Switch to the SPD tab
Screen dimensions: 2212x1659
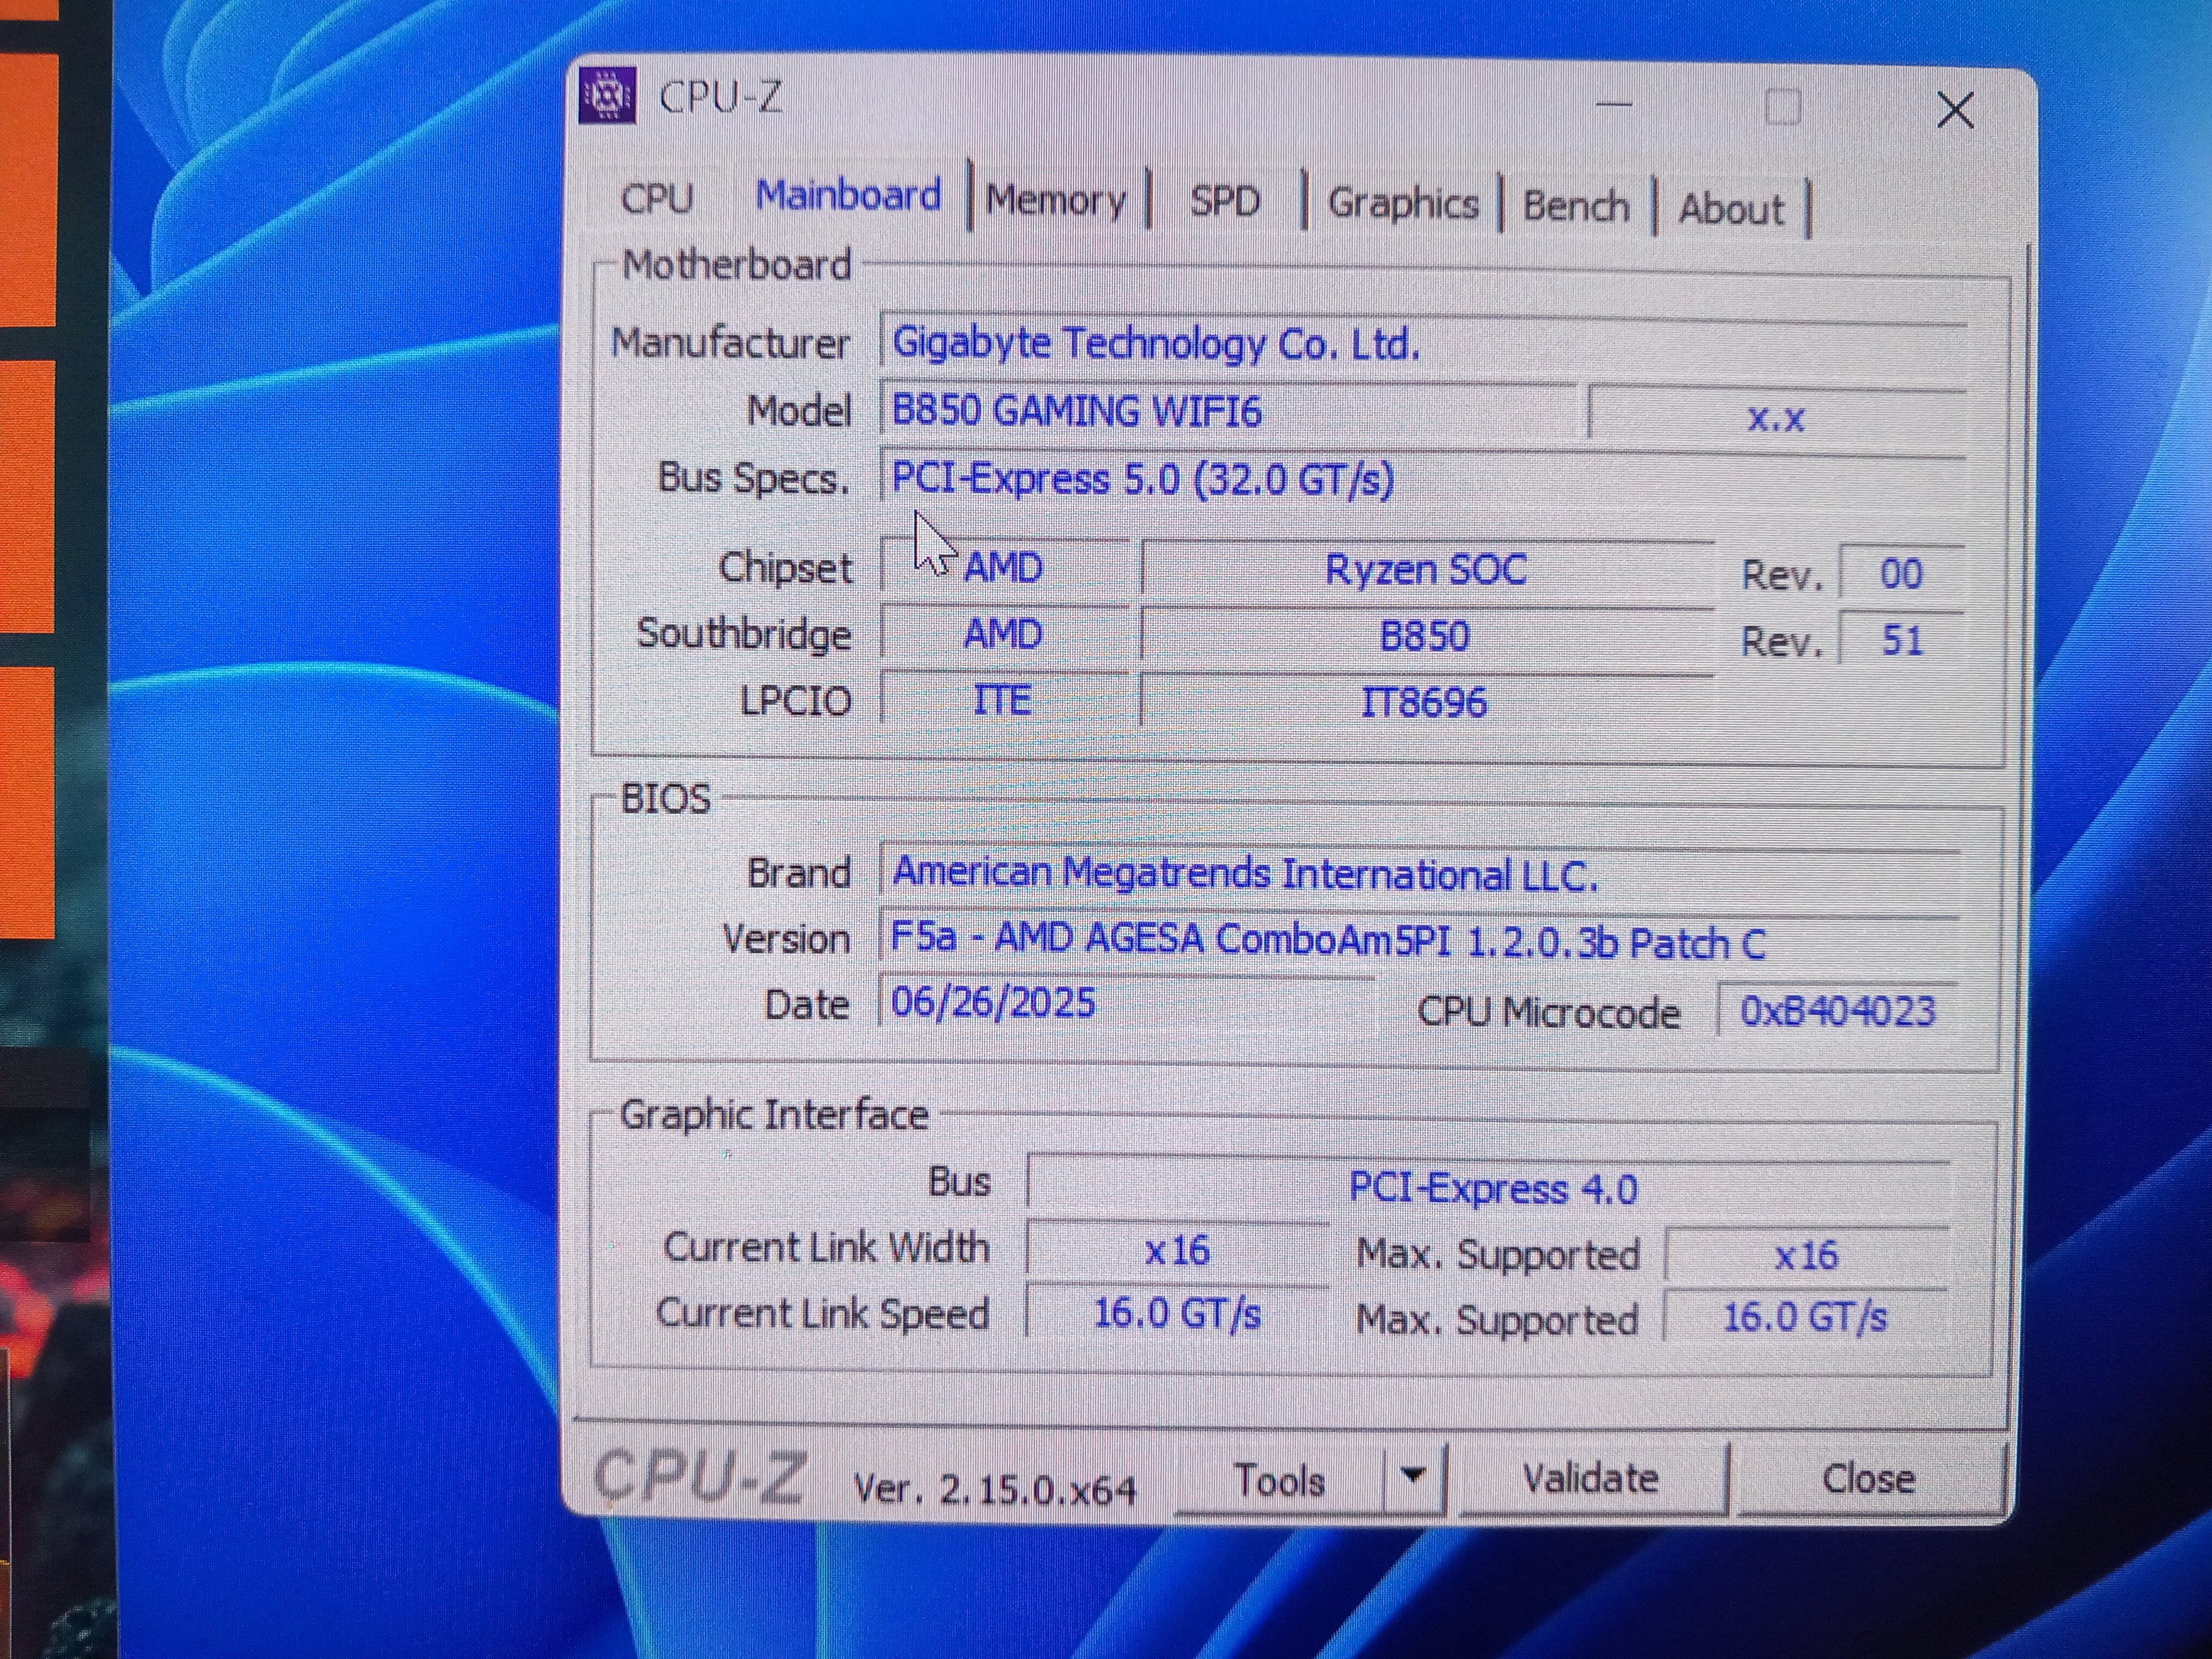pyautogui.click(x=1224, y=202)
